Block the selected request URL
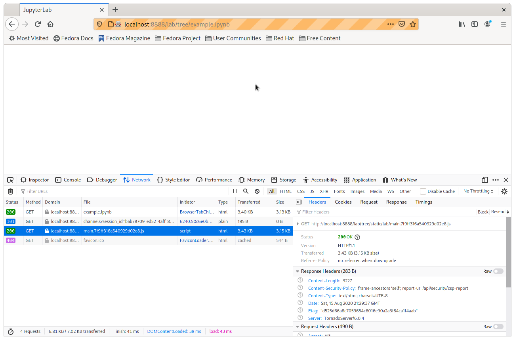The height and width of the screenshot is (340, 515). [x=483, y=212]
